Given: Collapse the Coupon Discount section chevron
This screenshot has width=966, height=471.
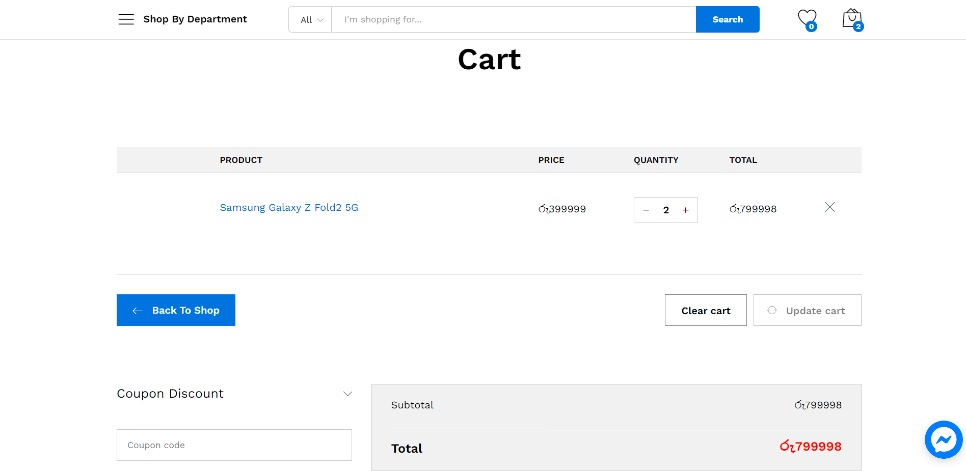Looking at the screenshot, I should [347, 394].
